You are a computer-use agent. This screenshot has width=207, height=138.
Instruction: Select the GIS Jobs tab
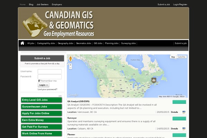click(98, 43)
